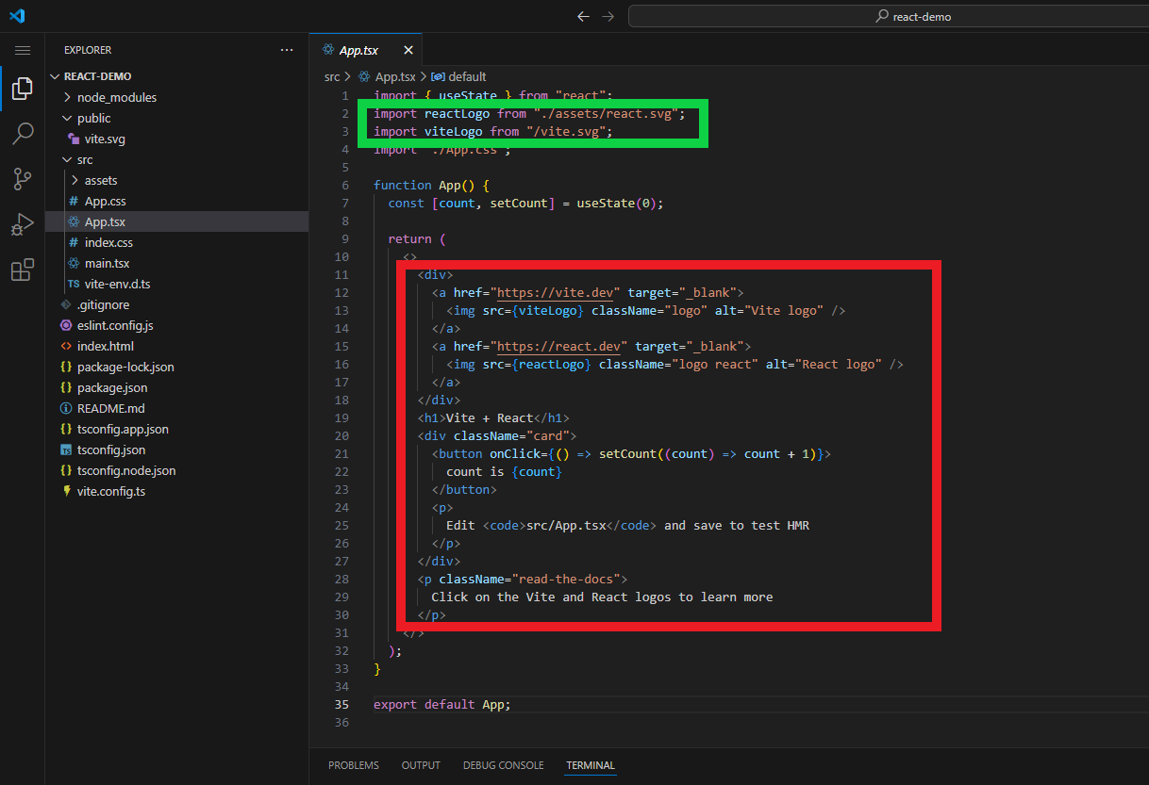
Task: Click the "count is {count}" code line
Action: click(504, 471)
